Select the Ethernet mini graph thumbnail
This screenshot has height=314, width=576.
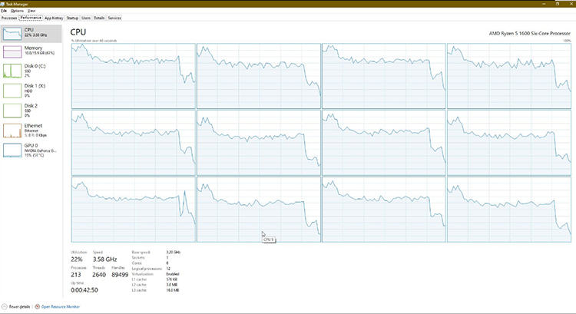[x=12, y=131]
